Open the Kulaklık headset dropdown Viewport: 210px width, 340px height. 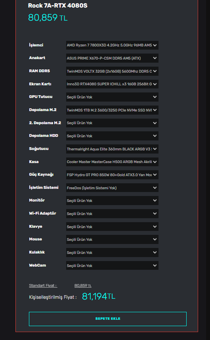(112, 252)
